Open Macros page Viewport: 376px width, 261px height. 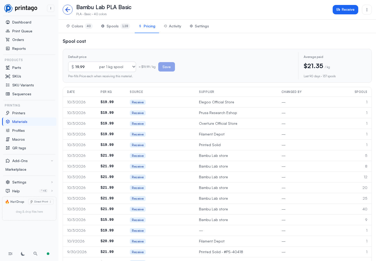(x=29, y=139)
